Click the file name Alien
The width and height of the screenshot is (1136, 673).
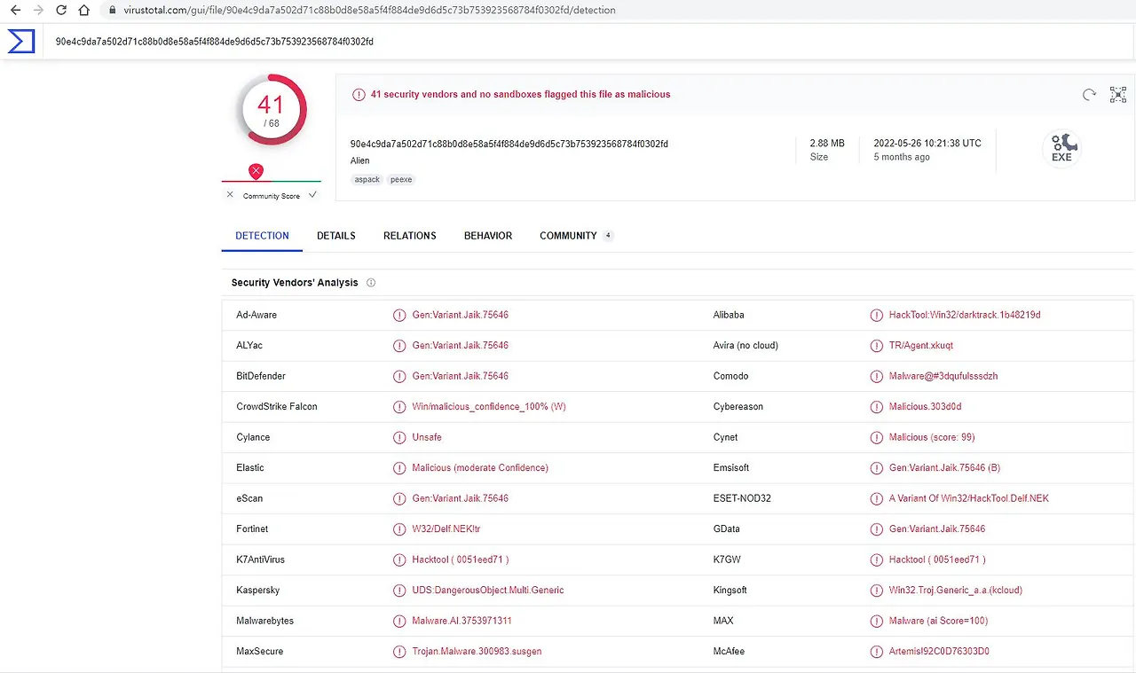360,160
